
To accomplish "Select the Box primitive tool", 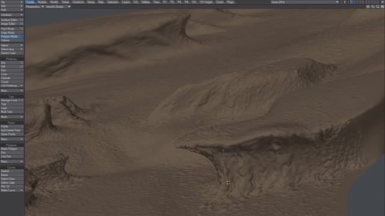I will 12,62.
